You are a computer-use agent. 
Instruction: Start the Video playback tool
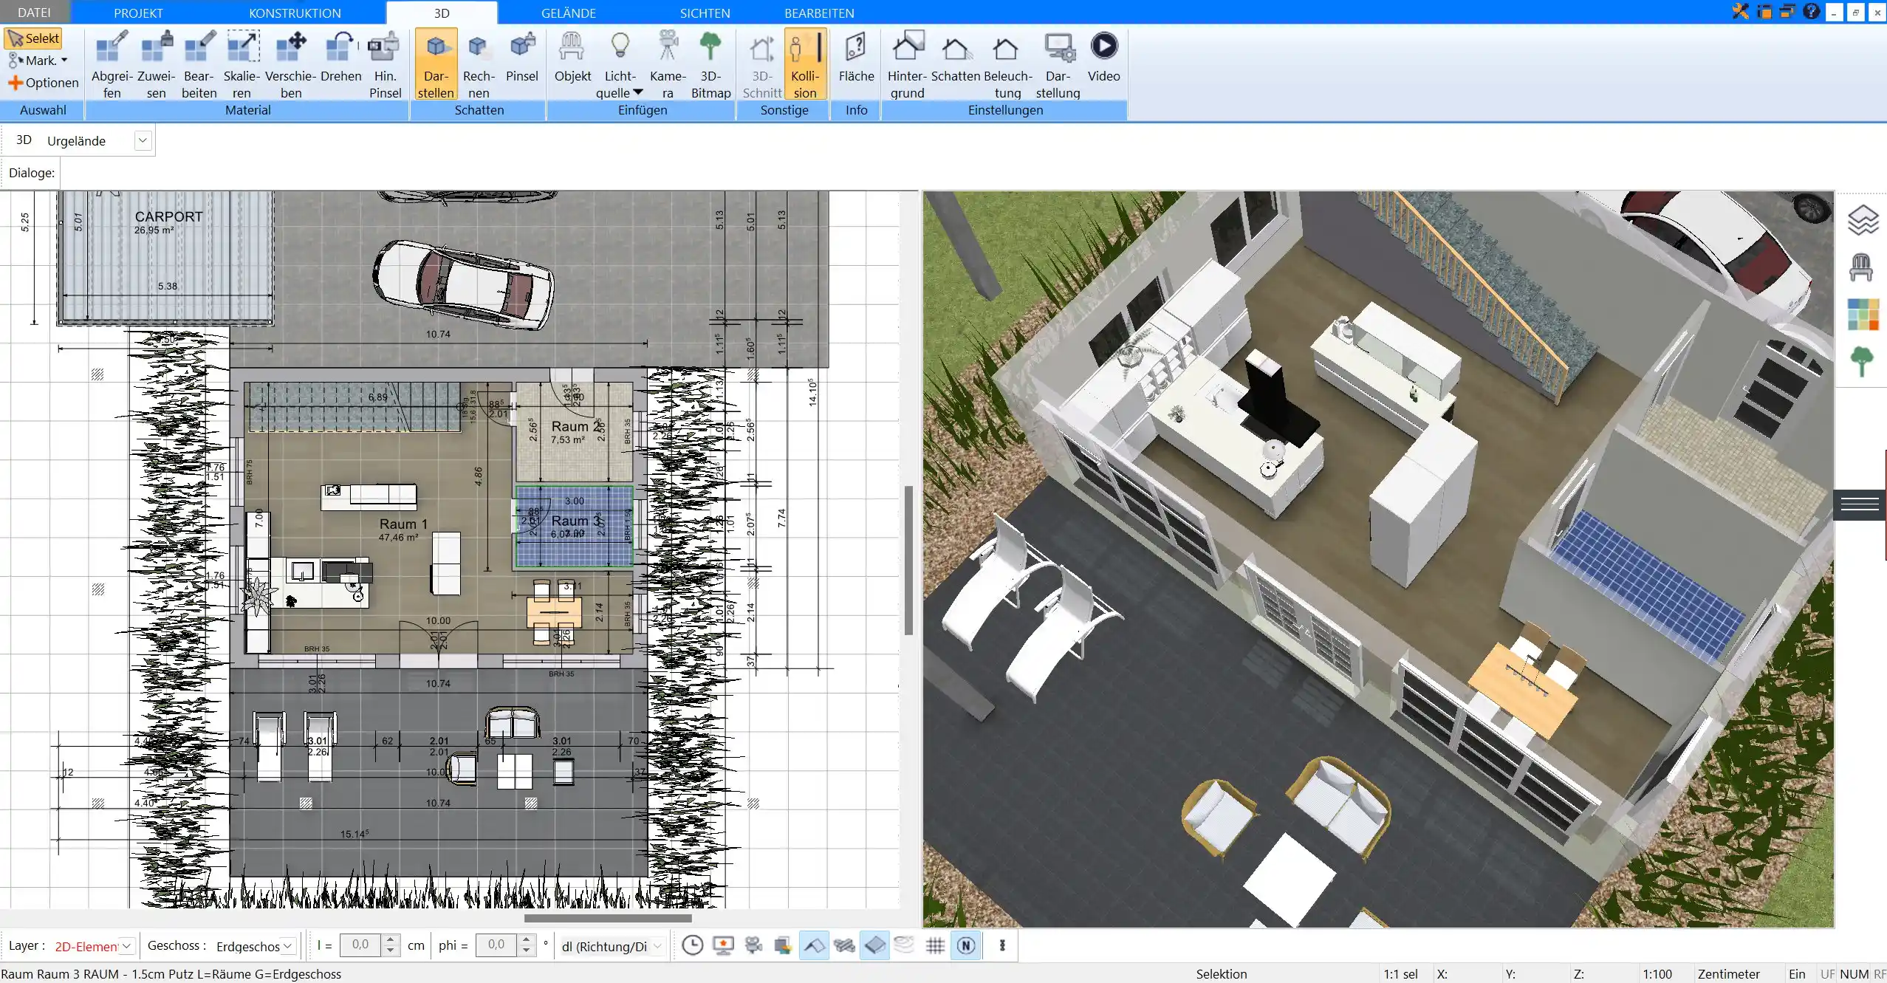1104,56
